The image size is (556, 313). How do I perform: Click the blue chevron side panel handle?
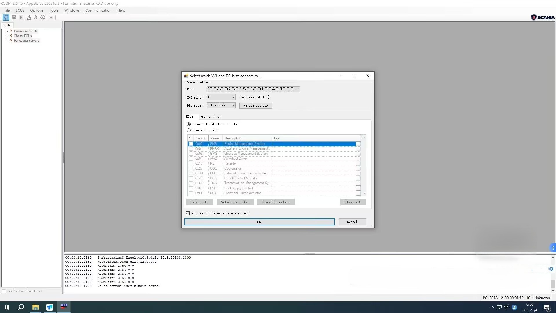pos(553,248)
